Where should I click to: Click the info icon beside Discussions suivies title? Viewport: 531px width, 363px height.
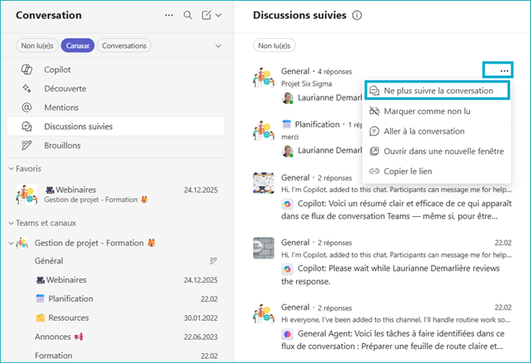pyautogui.click(x=357, y=15)
